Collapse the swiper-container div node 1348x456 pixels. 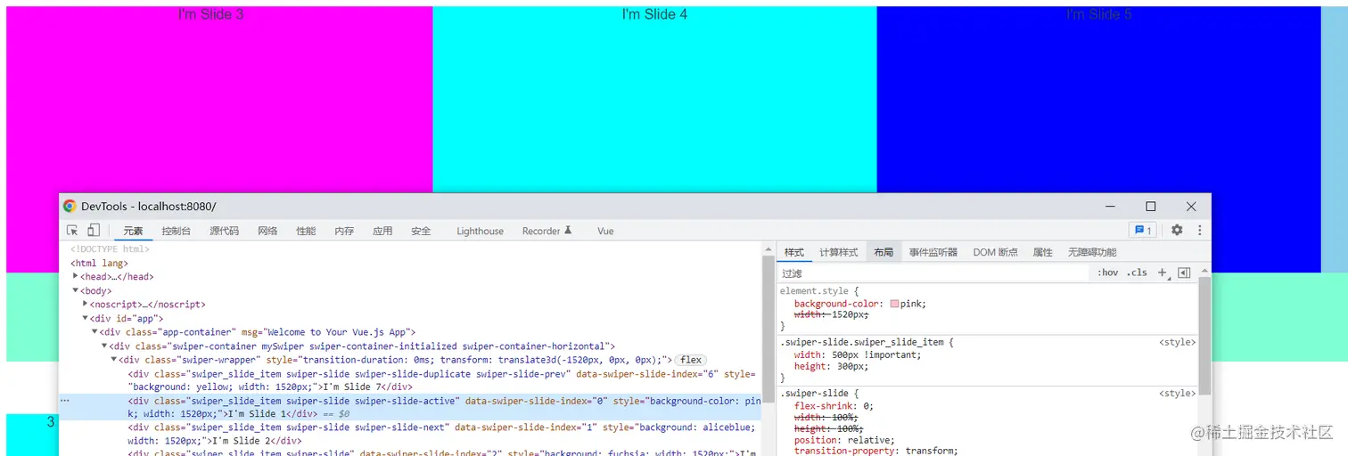(104, 346)
